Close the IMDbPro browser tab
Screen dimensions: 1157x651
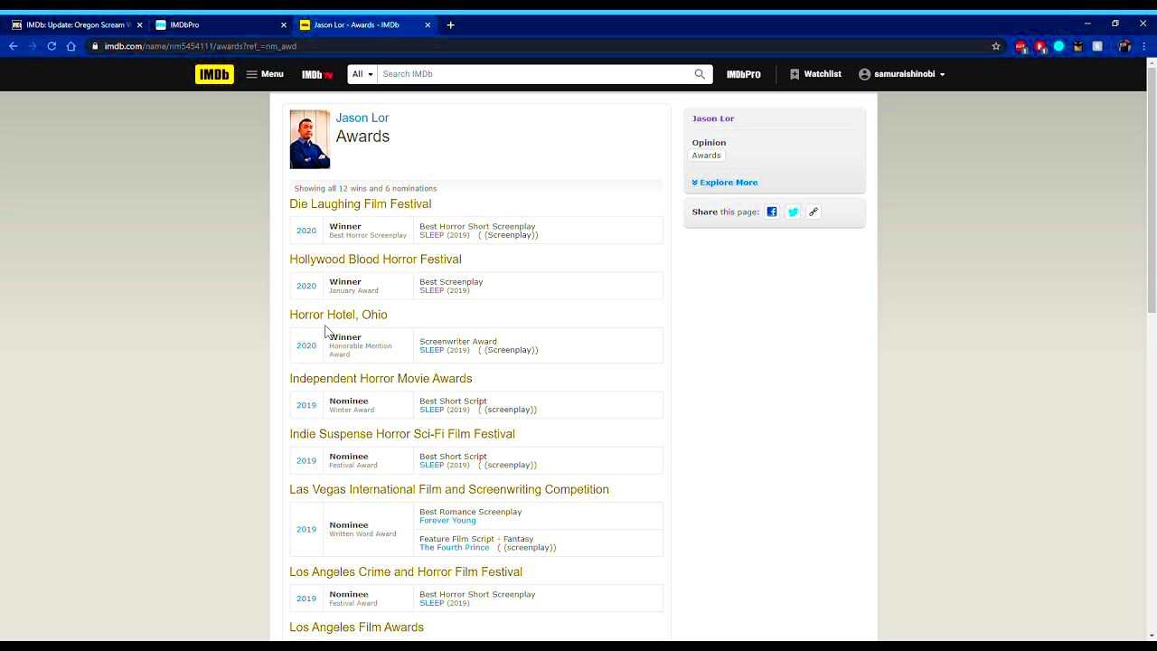coord(283,24)
